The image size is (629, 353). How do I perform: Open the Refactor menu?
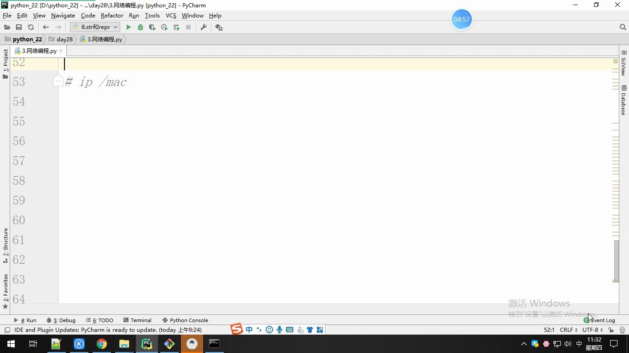click(x=112, y=15)
